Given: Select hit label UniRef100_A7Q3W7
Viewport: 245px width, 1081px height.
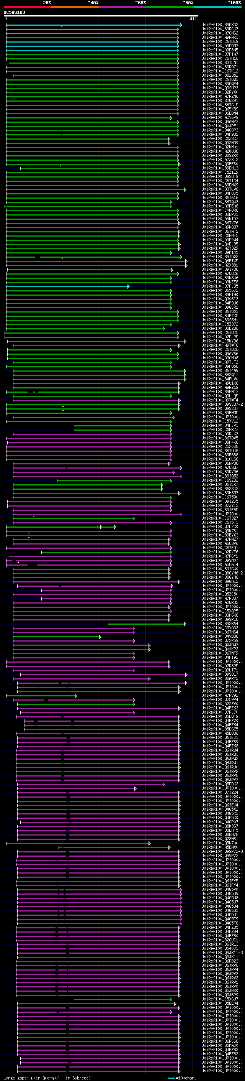Looking at the screenshot, I should (220, 467).
